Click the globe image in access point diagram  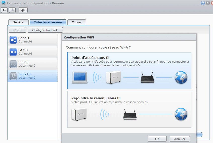coord(181,77)
